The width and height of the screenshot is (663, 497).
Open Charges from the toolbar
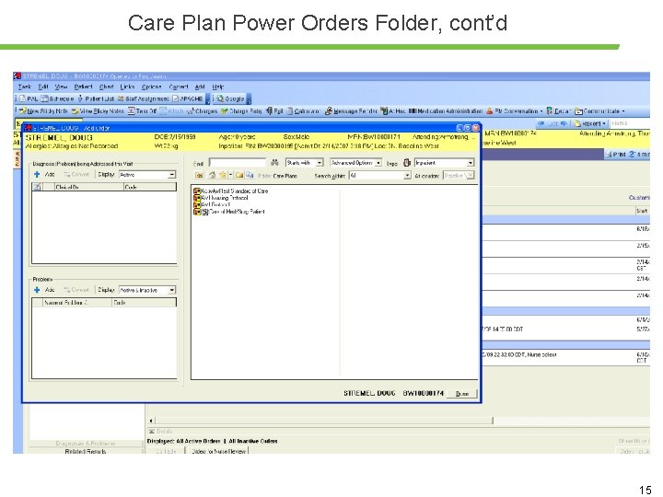[202, 111]
